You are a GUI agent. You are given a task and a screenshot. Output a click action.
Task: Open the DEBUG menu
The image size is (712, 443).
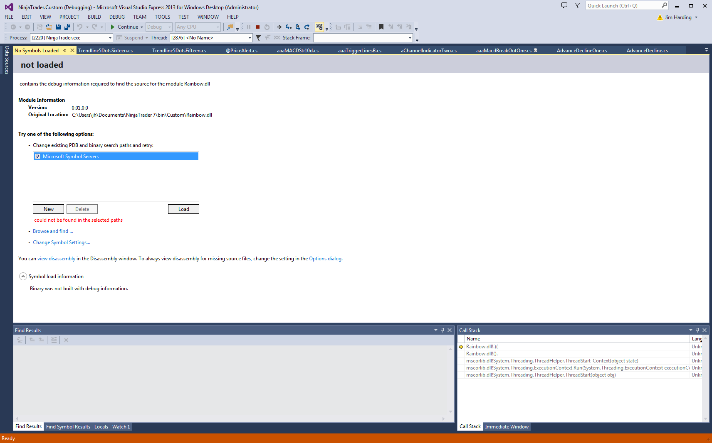point(117,17)
